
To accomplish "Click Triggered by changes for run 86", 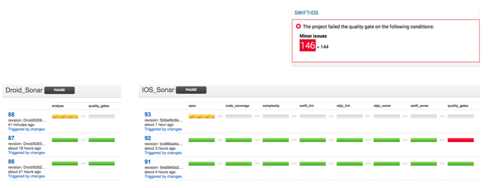I will [x=27, y=177].
